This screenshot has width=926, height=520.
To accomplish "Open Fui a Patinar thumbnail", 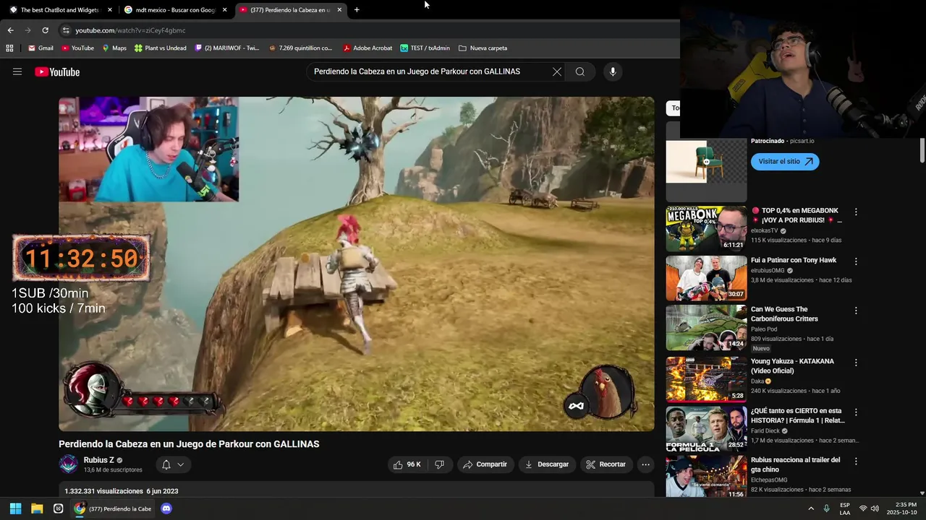I will 706,277.
